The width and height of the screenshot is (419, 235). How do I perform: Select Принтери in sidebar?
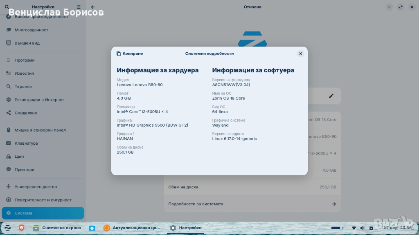25,170
